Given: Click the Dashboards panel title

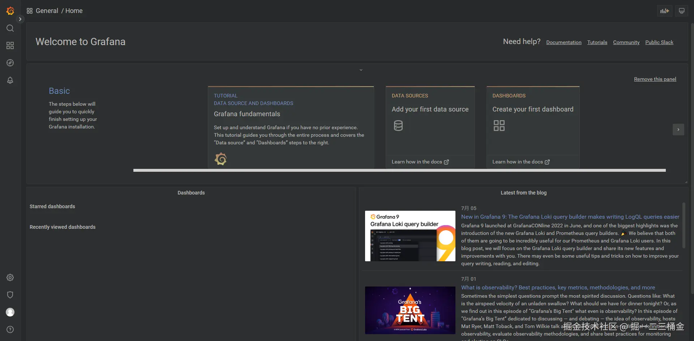Looking at the screenshot, I should click(191, 193).
